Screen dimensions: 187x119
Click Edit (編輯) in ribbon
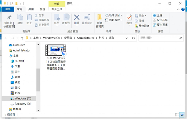tap(139, 21)
